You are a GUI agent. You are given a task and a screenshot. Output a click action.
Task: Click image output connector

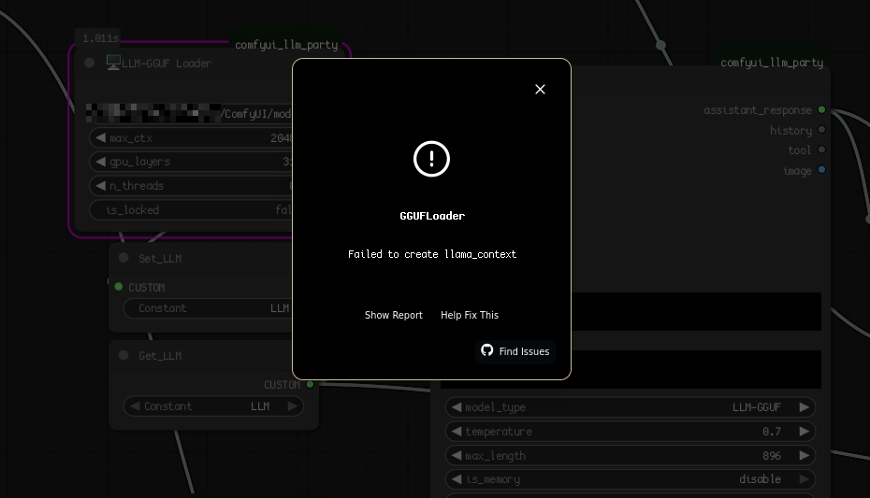[821, 169]
